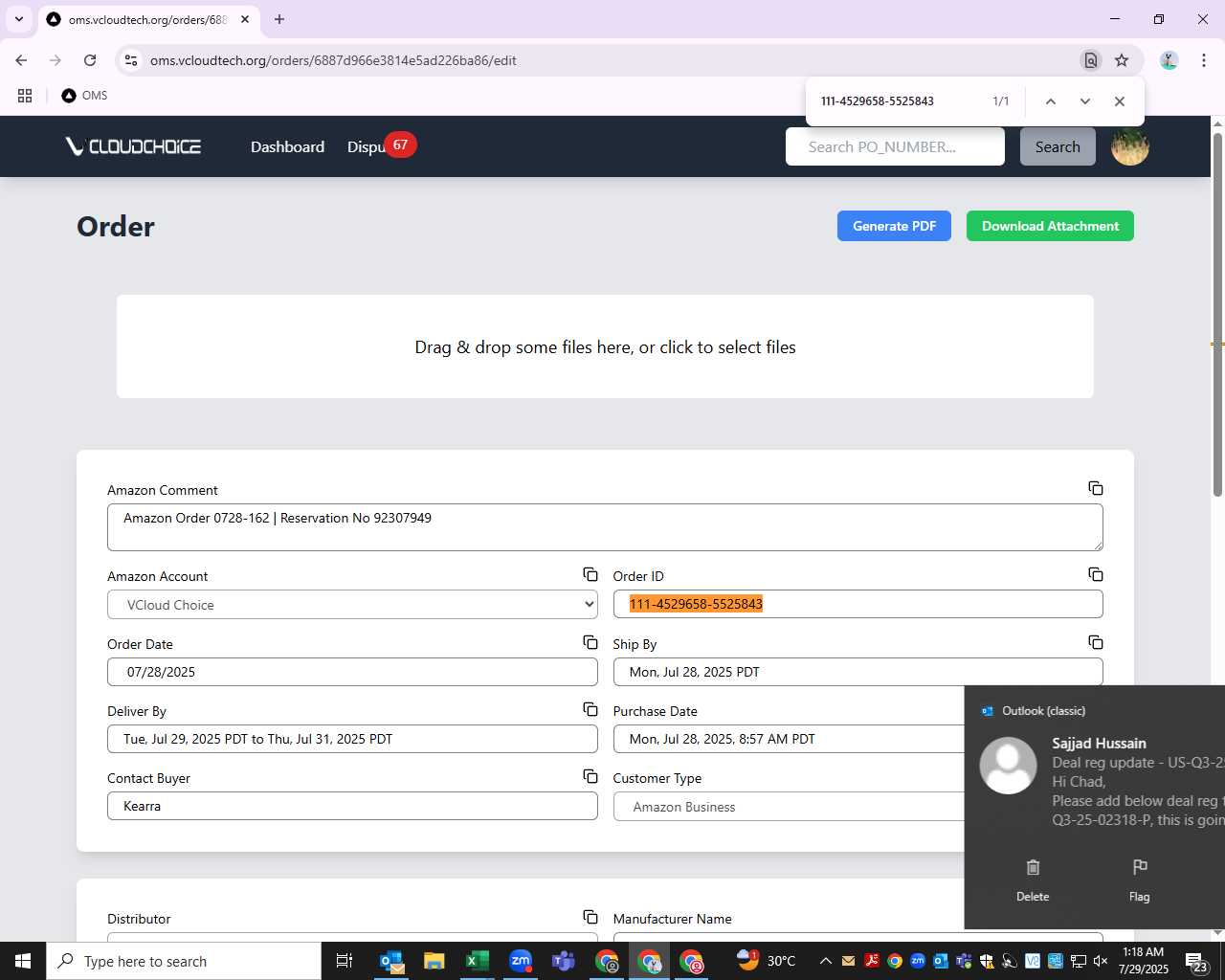Copy the Distributor value

click(590, 918)
